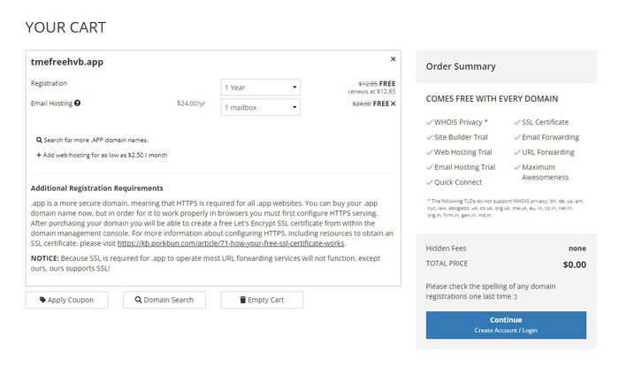
Task: Open the registration 1 Year dropdown
Action: coord(260,88)
